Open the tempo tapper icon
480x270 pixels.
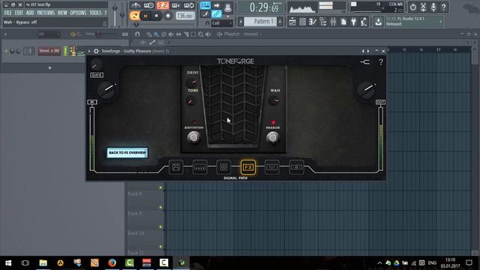[364, 22]
